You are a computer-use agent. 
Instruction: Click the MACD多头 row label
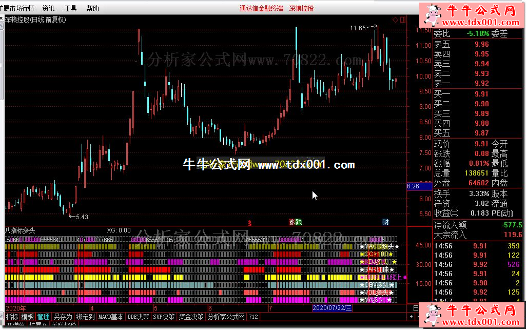click(379, 247)
